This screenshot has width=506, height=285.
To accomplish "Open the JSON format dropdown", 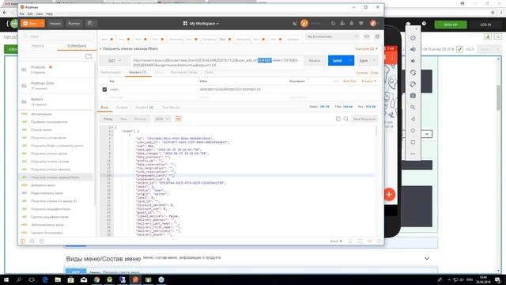I will point(162,119).
